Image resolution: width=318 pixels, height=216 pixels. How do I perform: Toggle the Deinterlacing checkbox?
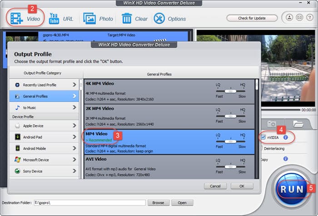(x=262, y=148)
